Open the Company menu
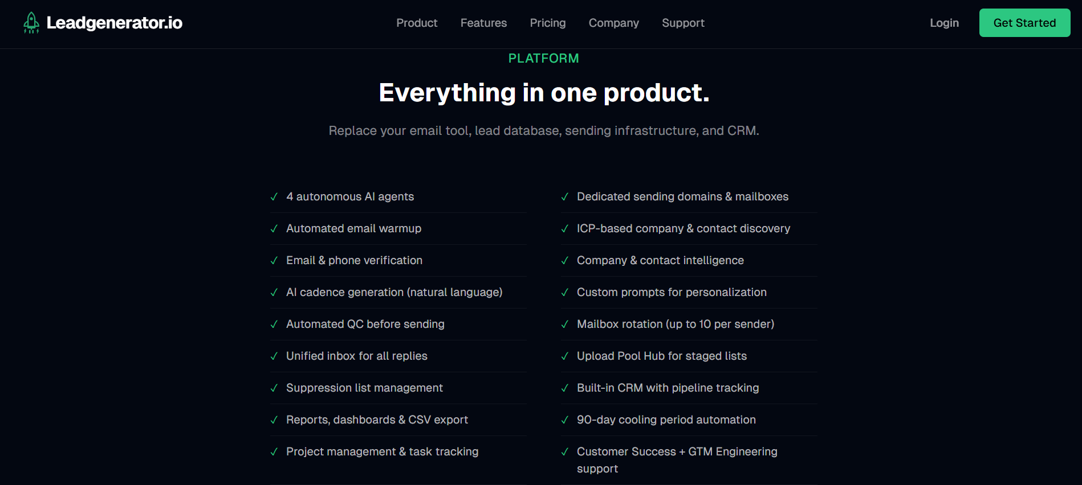This screenshot has height=485, width=1082. tap(613, 23)
